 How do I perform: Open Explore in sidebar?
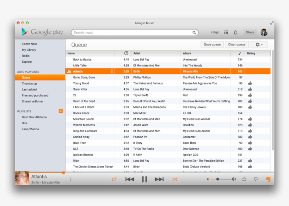click(x=27, y=62)
